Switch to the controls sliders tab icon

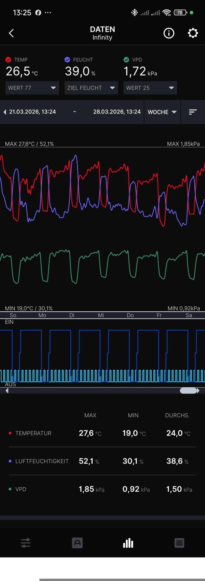[26, 543]
